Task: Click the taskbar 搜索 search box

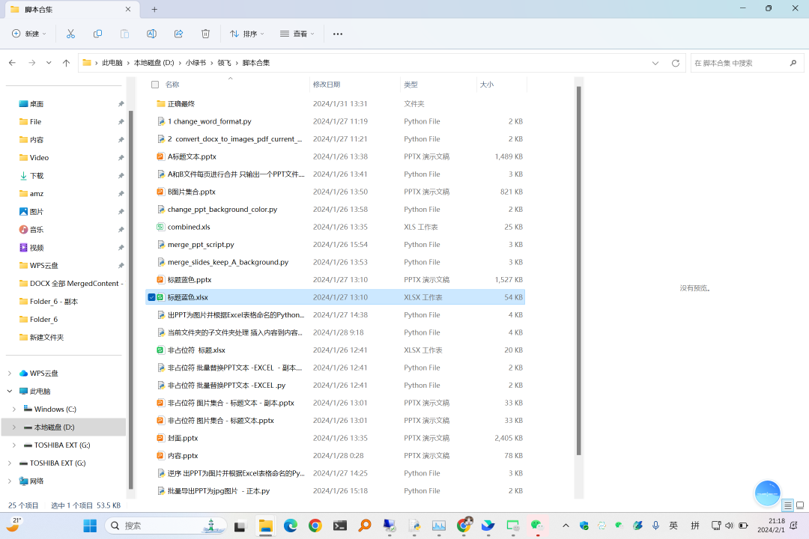Action: (166, 526)
